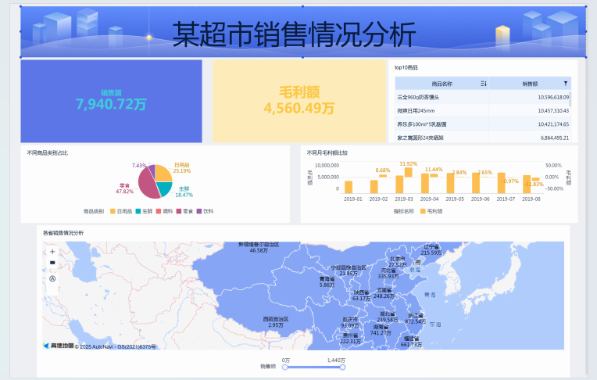Image resolution: width=597 pixels, height=380 pixels.
Task: Zoom in the map with plus button
Action: [52, 252]
